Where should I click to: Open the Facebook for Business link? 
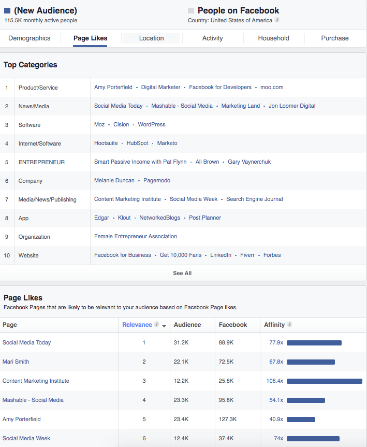(123, 255)
